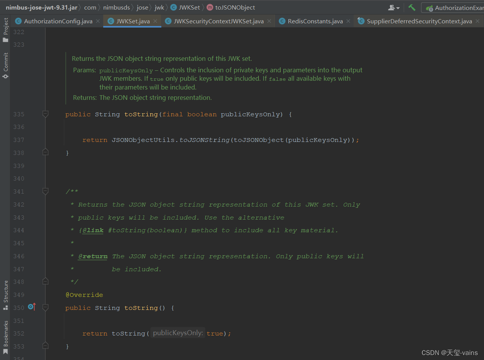Click the overriding method gutter icon at line 350

click(31, 306)
